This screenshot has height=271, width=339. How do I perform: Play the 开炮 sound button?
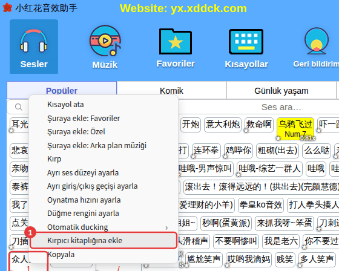(x=191, y=125)
